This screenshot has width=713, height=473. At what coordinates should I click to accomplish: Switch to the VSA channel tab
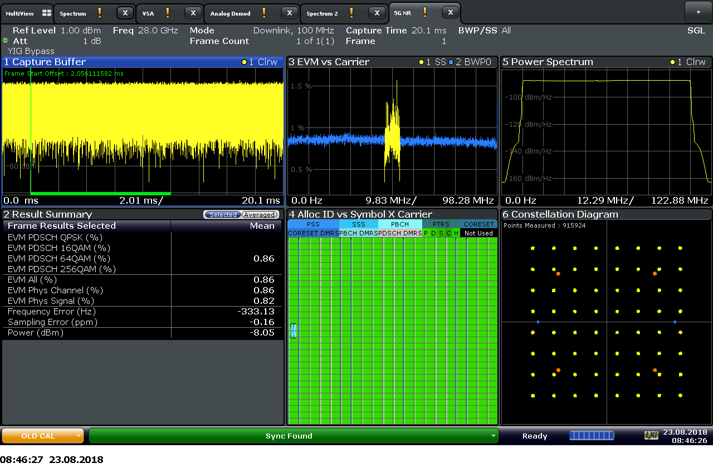148,13
